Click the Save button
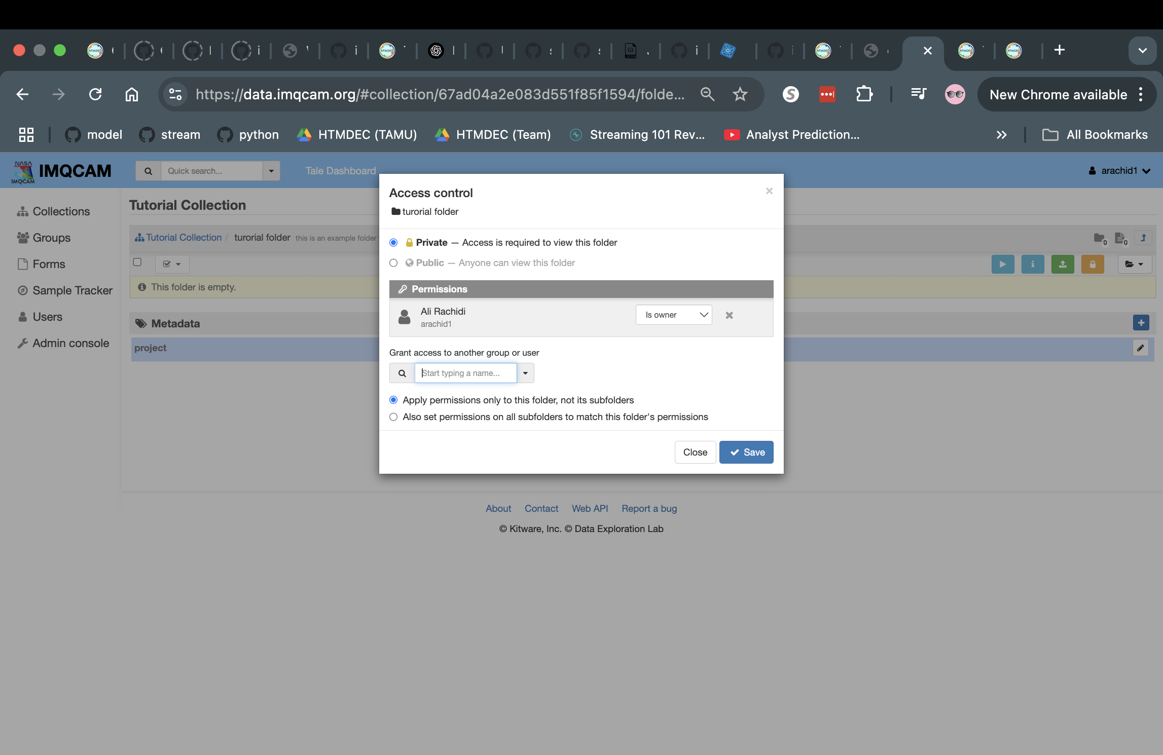Viewport: 1163px width, 755px height. click(x=746, y=452)
